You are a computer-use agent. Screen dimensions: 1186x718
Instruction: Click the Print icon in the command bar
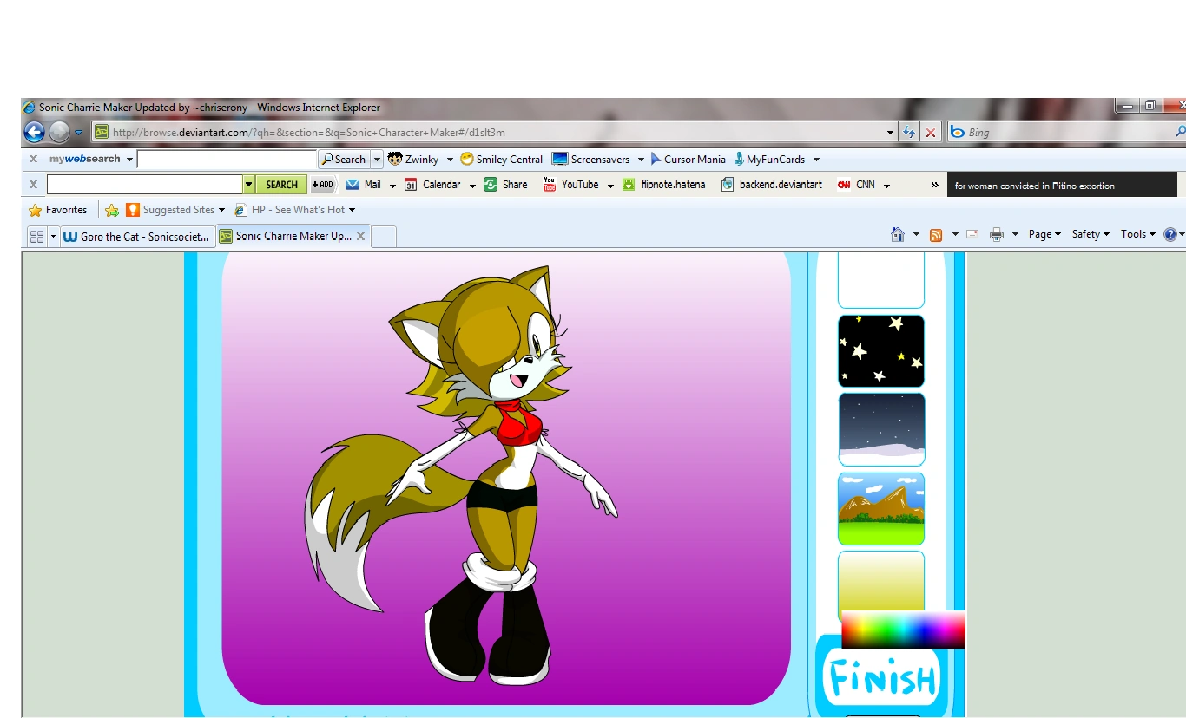pos(997,234)
